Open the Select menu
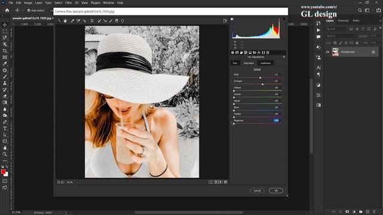This screenshot has width=383, height=215. 58,2
